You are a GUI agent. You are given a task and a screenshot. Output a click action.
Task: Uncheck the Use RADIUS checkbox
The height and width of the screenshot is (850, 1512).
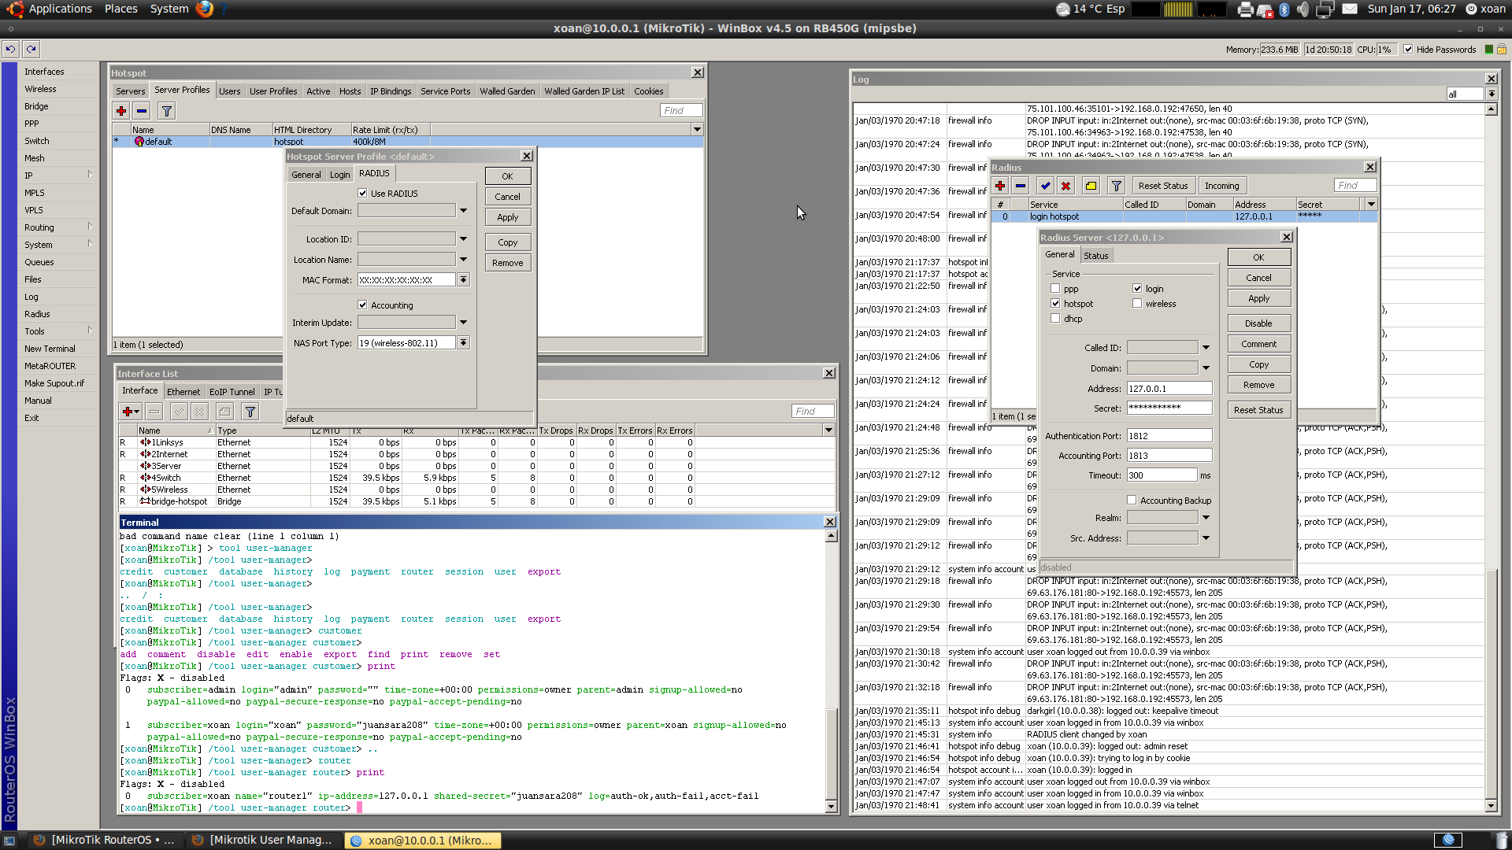coord(362,193)
